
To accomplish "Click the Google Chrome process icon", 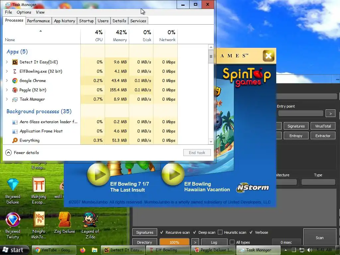I will click(x=15, y=81).
